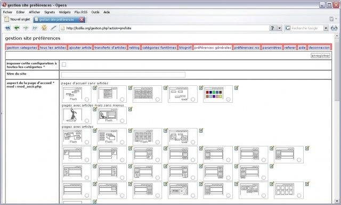
Task: Open the Flux RSS menu
Action: (80, 12)
